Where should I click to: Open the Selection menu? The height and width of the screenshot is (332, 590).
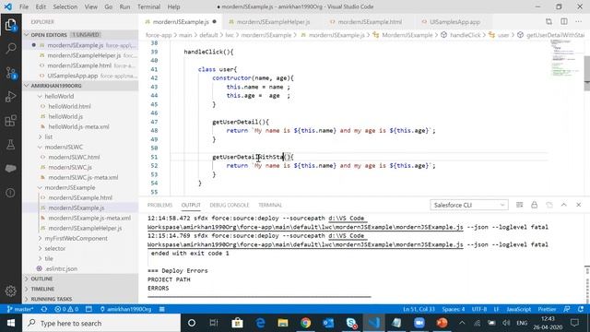point(65,6)
